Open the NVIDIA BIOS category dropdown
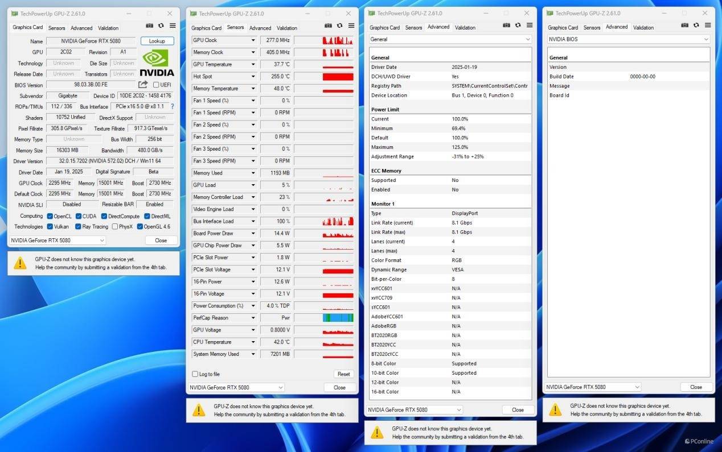722x452 pixels. 628,39
